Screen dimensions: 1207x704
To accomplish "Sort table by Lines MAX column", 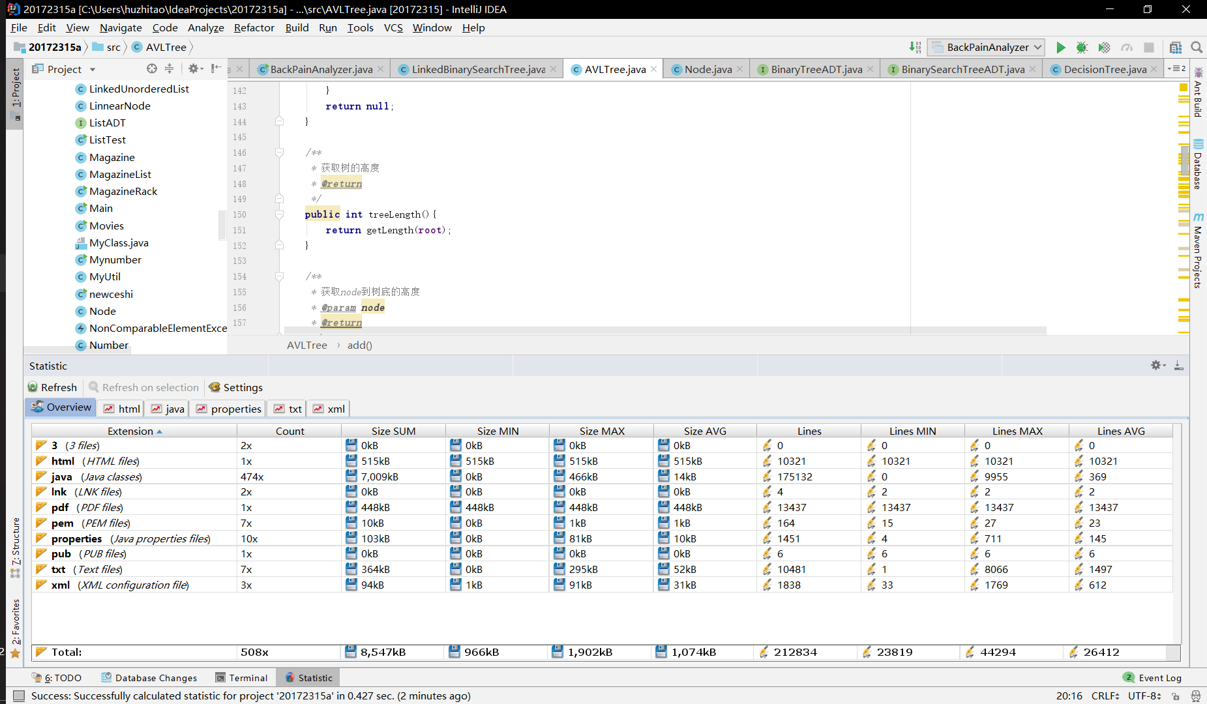I will pos(1017,431).
